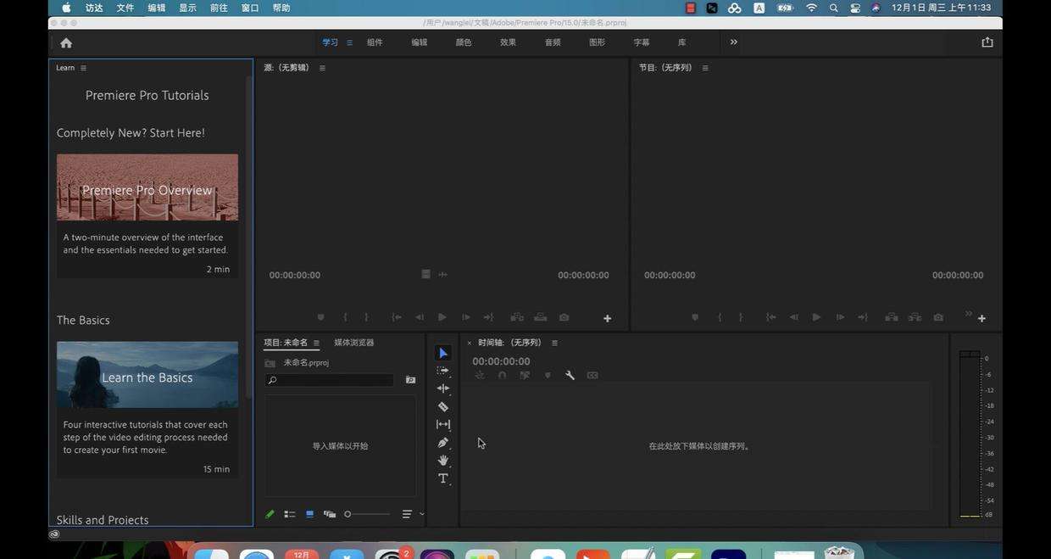Play the Source monitor preview
Screen dimensions: 1051x559
click(442, 316)
